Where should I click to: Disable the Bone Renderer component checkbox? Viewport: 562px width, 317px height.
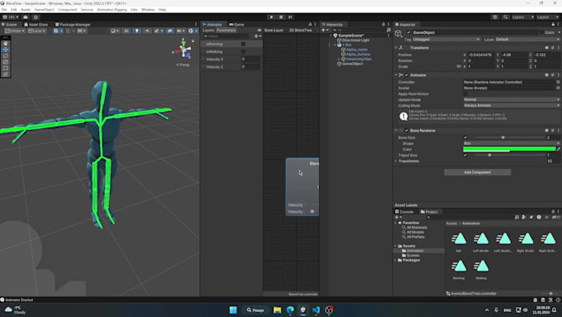[x=407, y=130]
